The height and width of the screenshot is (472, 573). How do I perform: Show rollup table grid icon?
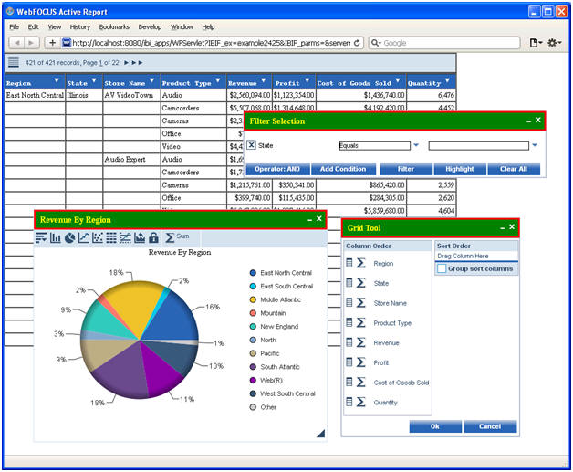click(x=111, y=237)
